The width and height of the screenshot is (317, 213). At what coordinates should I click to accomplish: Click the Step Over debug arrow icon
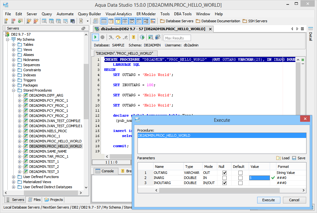118,38
